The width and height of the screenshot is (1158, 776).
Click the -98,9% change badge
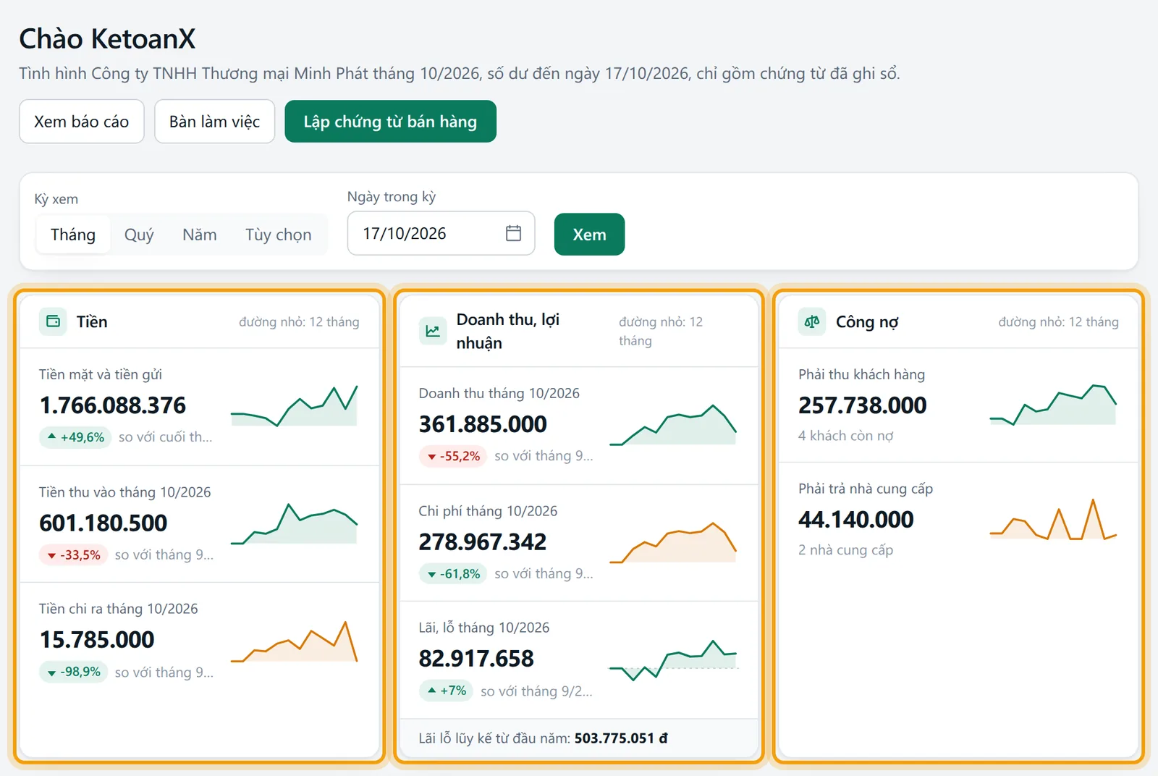pyautogui.click(x=73, y=672)
